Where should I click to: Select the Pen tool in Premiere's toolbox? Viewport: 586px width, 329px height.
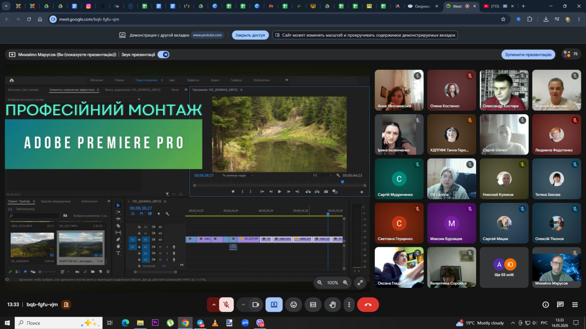118,239
